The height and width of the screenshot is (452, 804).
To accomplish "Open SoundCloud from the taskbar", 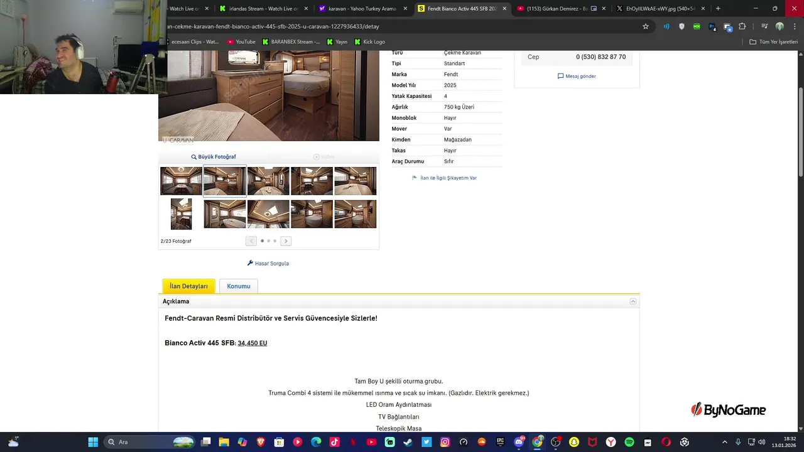I will click(x=482, y=442).
